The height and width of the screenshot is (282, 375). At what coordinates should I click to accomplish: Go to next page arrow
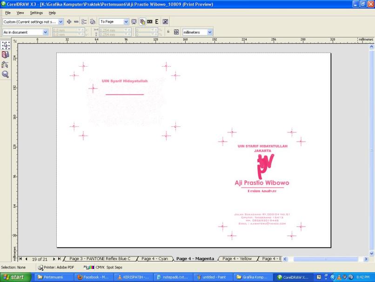coord(54,259)
